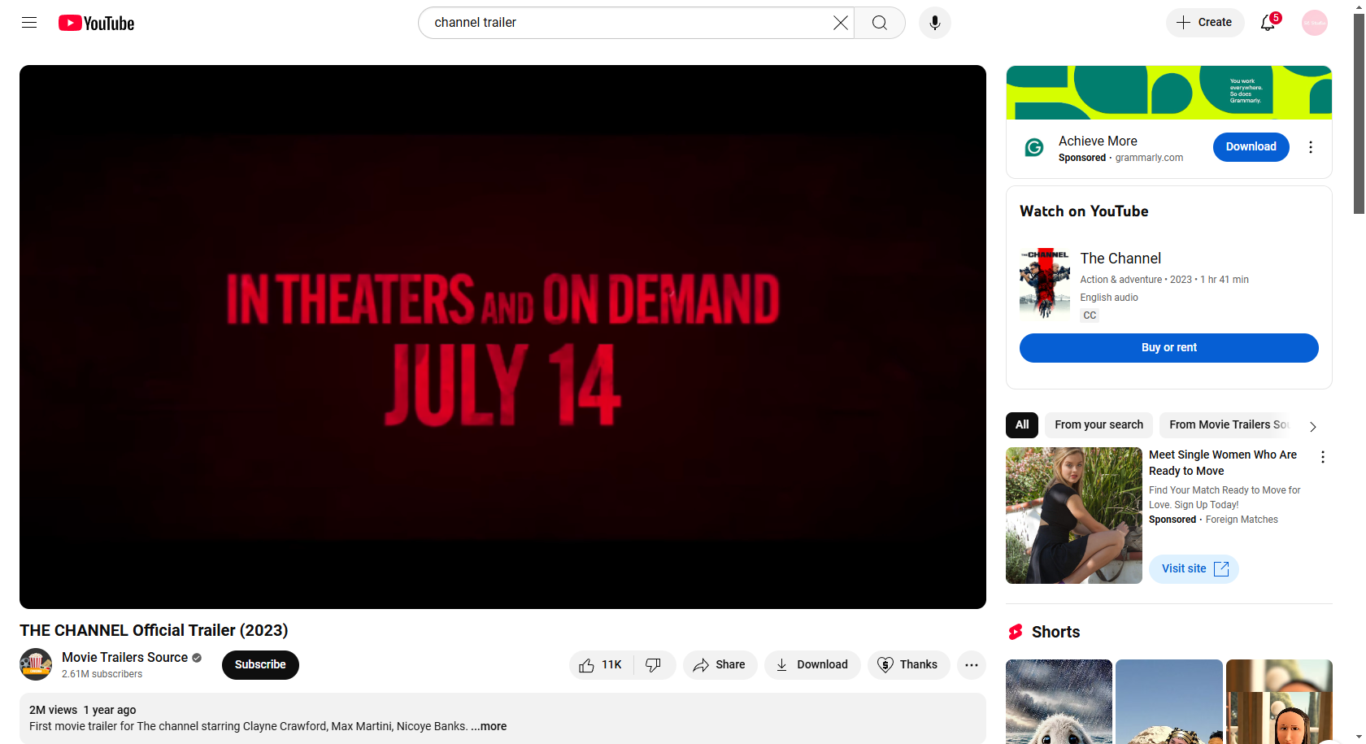
Task: Subscribe to Movie Trailers Source
Action: click(260, 664)
